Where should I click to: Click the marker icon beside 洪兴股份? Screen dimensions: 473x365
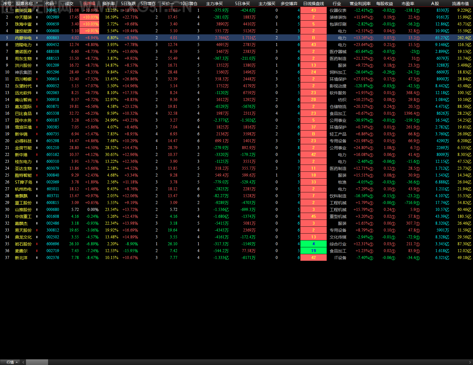click(x=37, y=65)
